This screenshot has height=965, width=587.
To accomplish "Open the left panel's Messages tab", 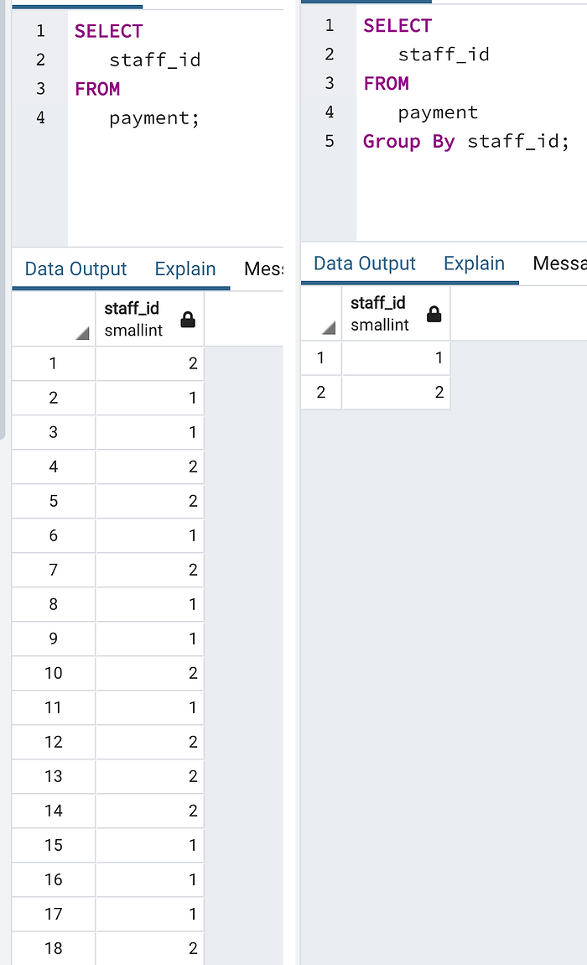I will [x=263, y=269].
